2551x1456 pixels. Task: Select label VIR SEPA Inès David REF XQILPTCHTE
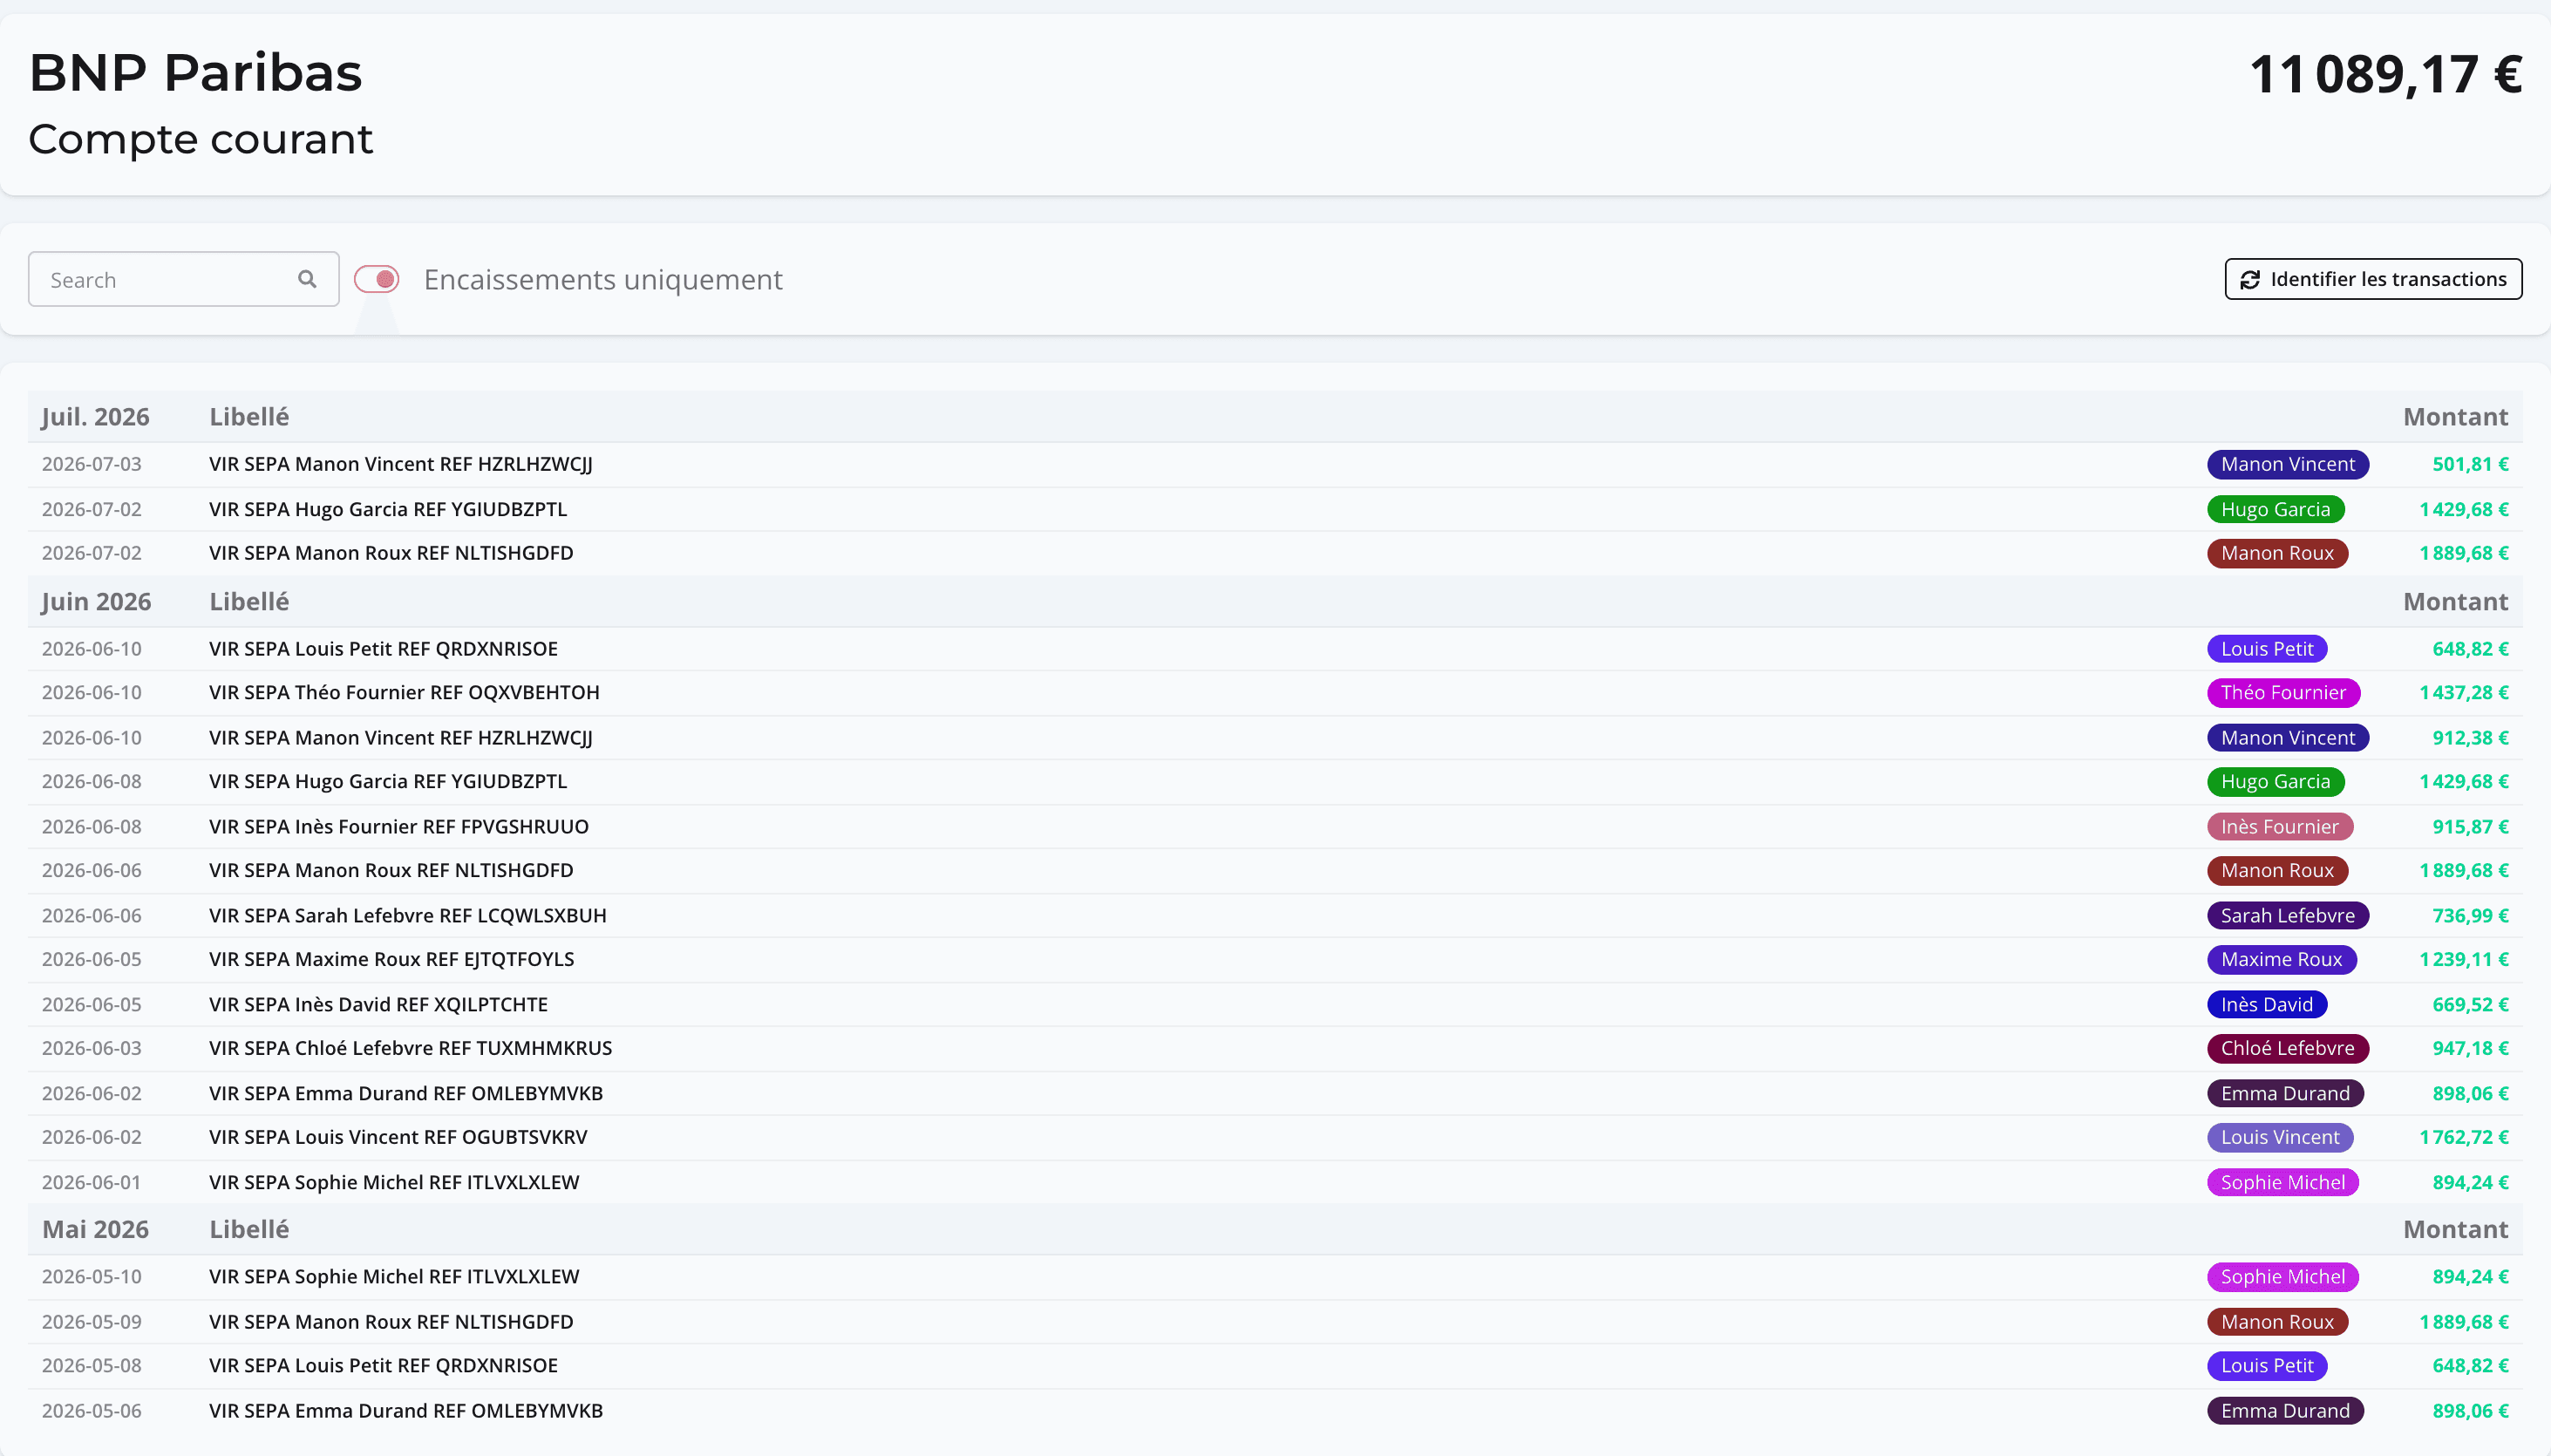(x=378, y=1005)
